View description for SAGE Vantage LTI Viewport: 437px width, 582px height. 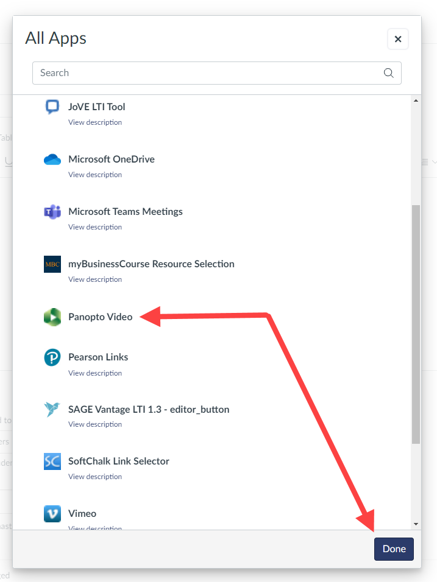95,424
